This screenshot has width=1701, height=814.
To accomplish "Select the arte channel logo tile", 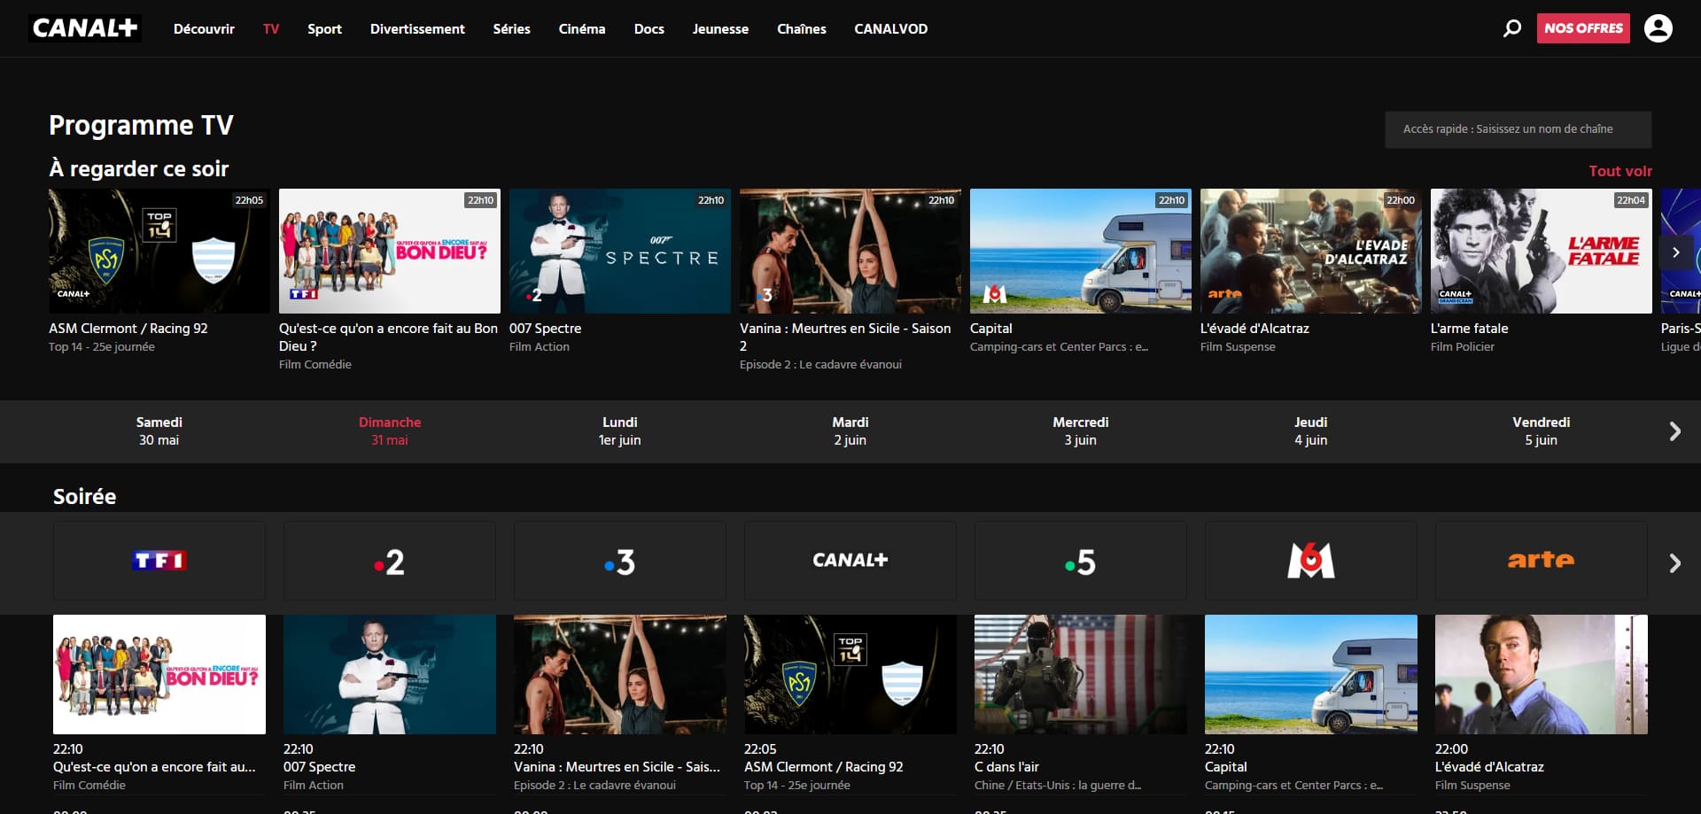I will 1542,561.
